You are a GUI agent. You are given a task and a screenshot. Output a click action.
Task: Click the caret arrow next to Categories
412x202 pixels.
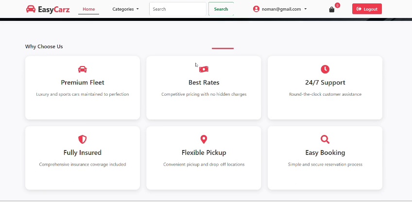coord(137,9)
